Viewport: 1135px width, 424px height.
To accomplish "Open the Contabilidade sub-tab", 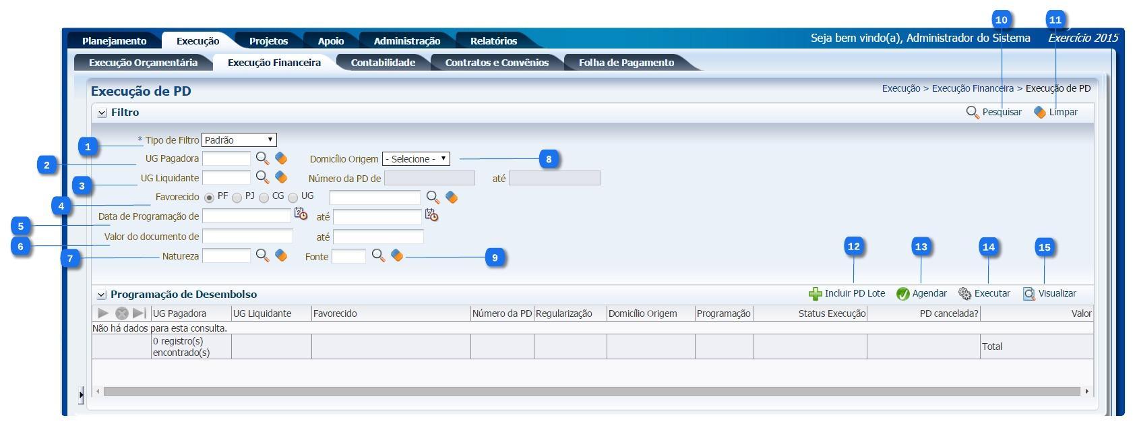I will pos(383,63).
